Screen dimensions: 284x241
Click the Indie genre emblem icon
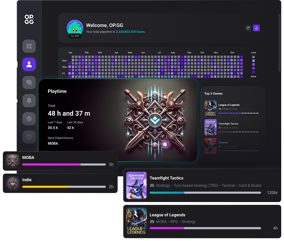point(13,183)
